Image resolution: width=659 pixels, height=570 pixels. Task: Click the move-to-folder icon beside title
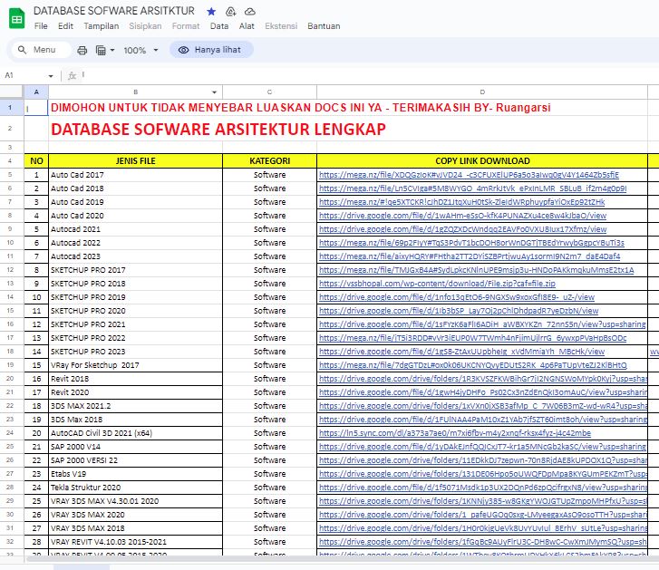[x=230, y=12]
